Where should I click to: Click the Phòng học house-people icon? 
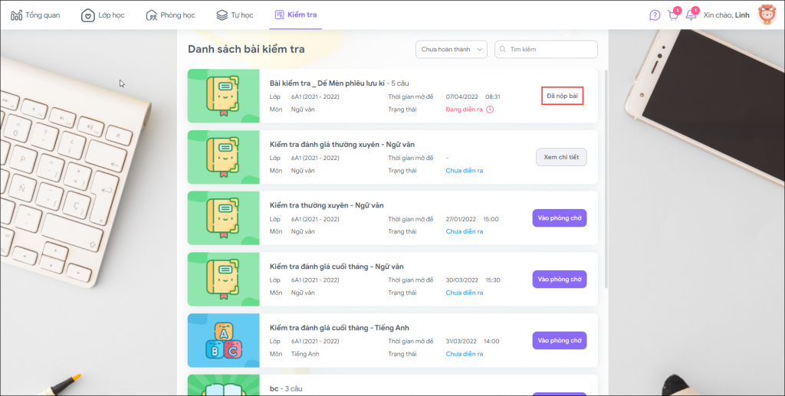click(151, 15)
